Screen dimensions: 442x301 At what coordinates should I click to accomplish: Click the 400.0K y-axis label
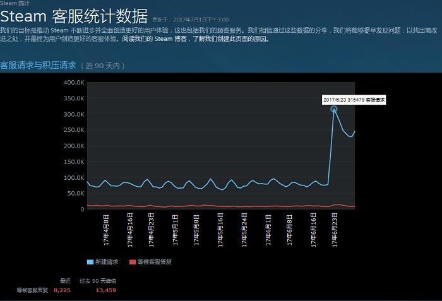(x=74, y=83)
